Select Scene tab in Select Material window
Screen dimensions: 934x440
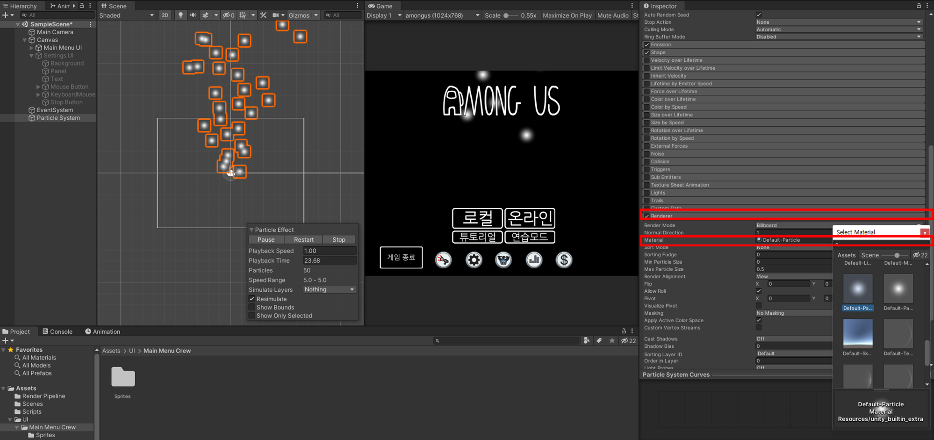point(870,255)
